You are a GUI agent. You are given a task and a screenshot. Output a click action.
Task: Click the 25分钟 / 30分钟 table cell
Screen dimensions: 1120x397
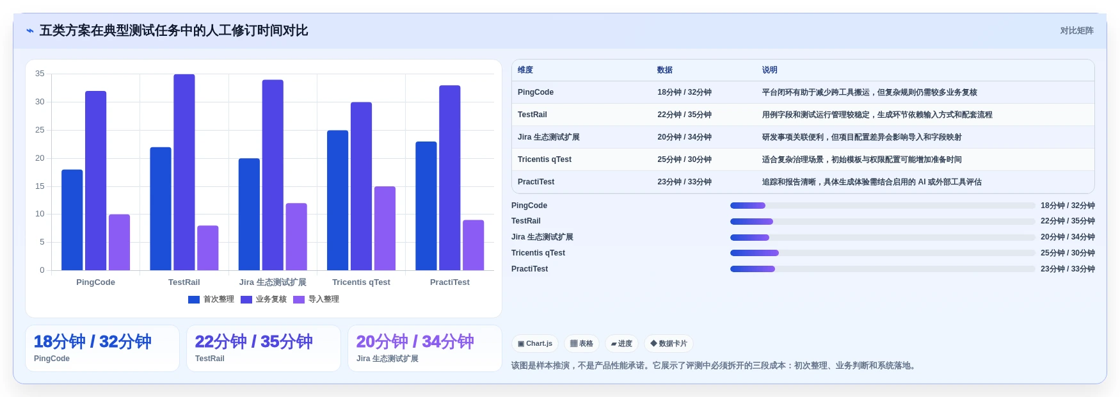coord(684,159)
